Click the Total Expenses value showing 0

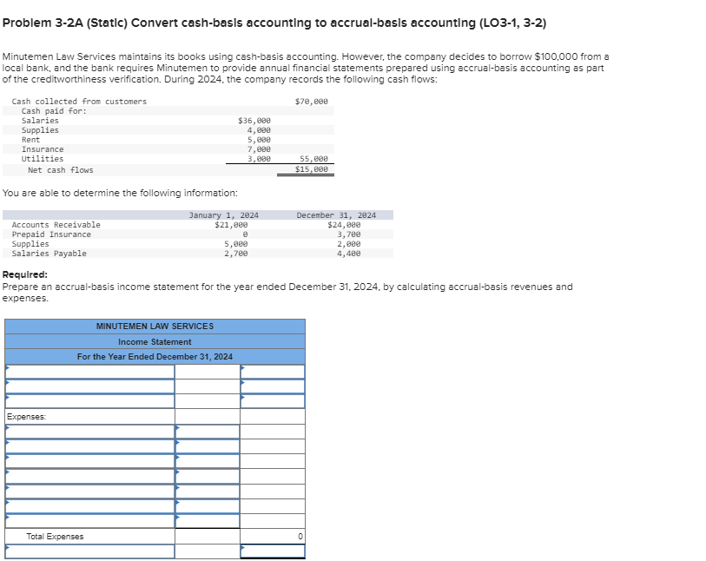(x=271, y=535)
